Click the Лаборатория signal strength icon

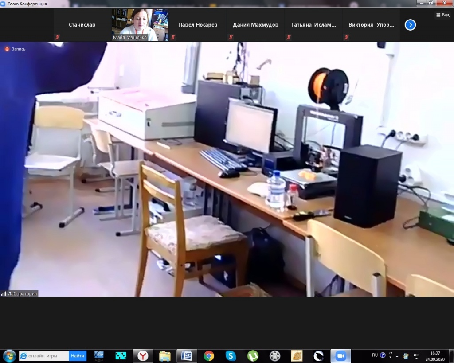coord(4,293)
